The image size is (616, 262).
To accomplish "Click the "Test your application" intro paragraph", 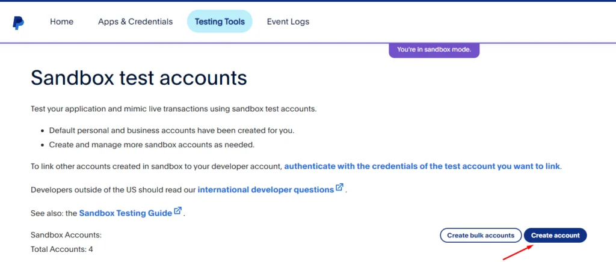I will point(174,109).
